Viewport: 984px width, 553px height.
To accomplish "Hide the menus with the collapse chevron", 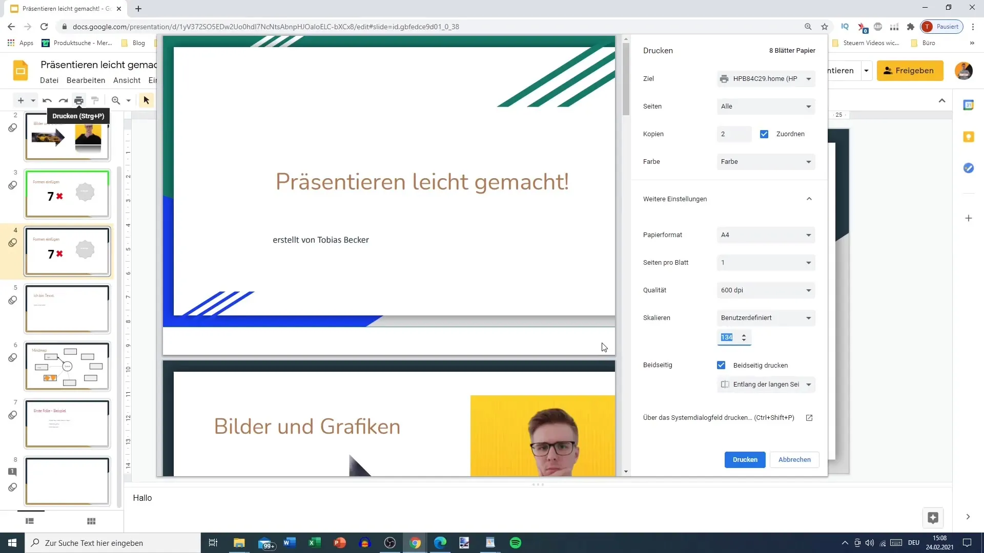I will [942, 100].
